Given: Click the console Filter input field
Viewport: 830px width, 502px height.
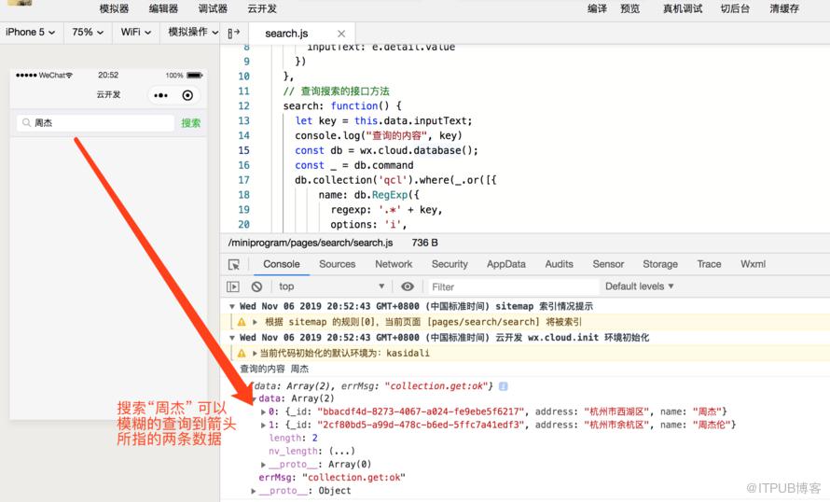Looking at the screenshot, I should tap(512, 286).
